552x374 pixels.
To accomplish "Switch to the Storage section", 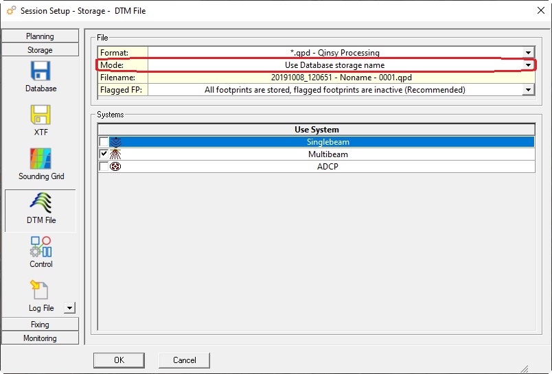I will 40,50.
